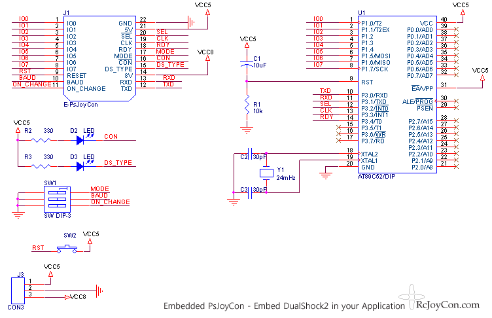
Task: Click VCC8 power arrow near J1 pin 14
Action: (x=207, y=58)
